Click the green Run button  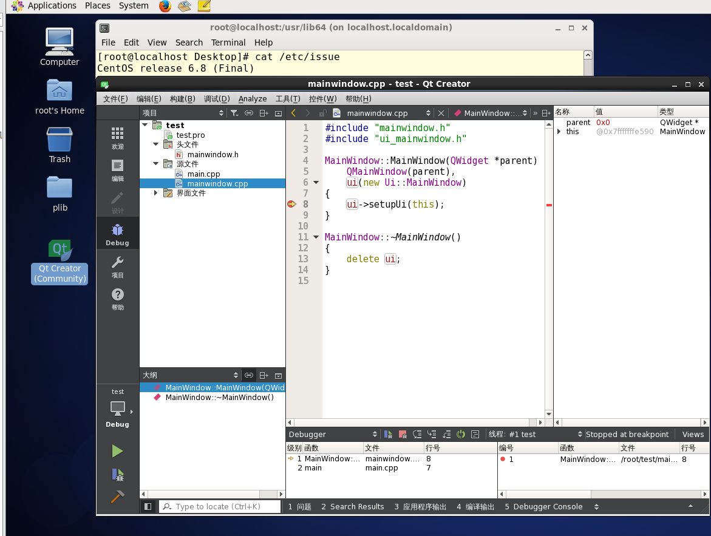[117, 451]
